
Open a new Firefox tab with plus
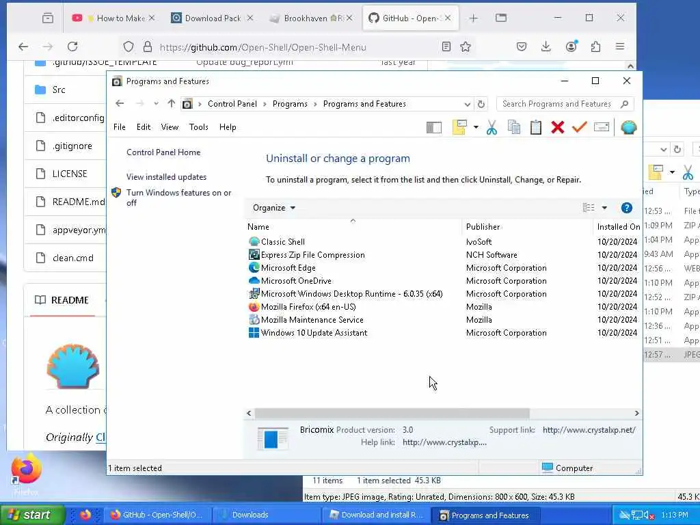point(473,18)
